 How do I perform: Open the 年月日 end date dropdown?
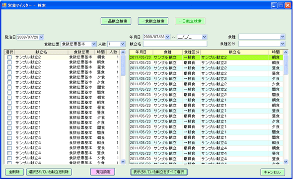pyautogui.click(x=205, y=37)
